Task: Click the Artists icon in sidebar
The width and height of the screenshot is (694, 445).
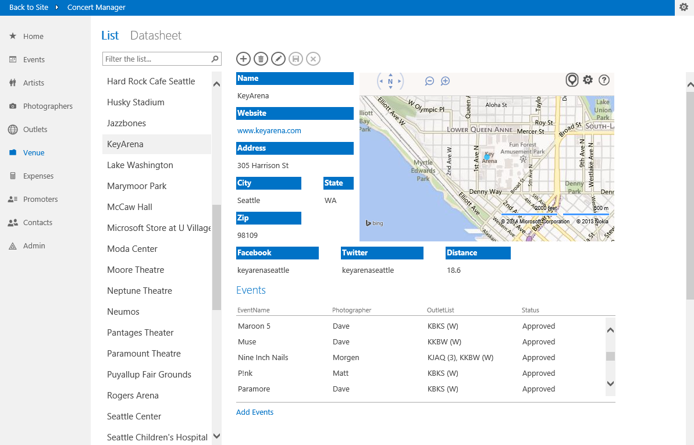Action: [x=13, y=83]
